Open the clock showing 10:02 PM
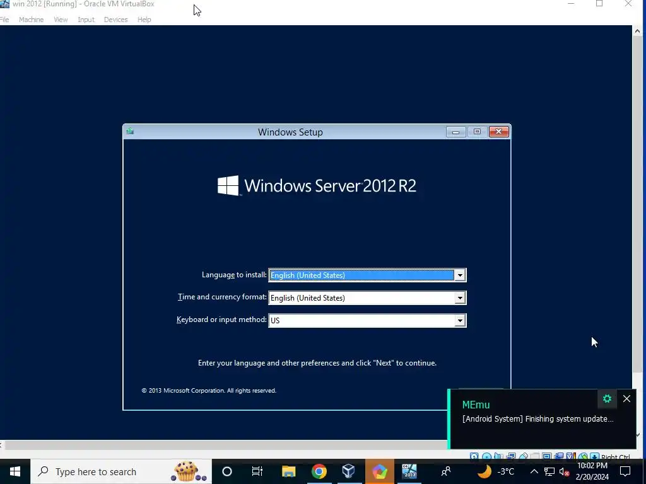The width and height of the screenshot is (646, 484). [x=592, y=471]
